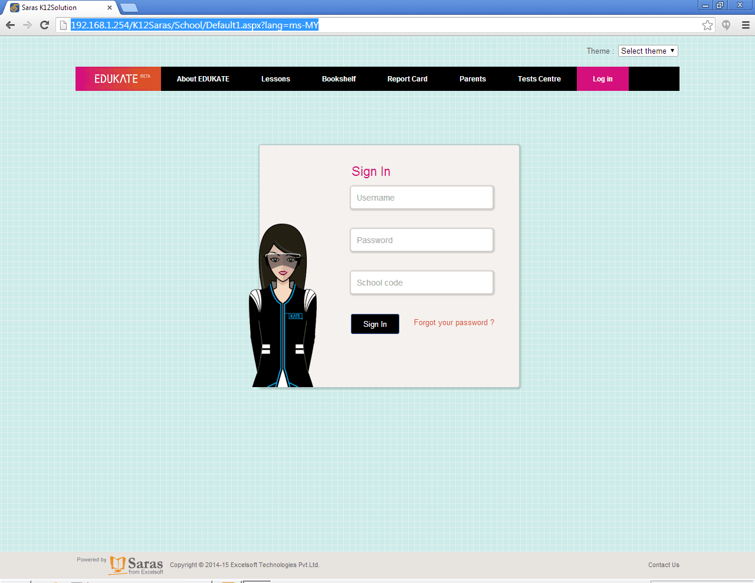Viewport: 755px width, 583px height.
Task: Minimize the browser window
Action: [x=705, y=5]
